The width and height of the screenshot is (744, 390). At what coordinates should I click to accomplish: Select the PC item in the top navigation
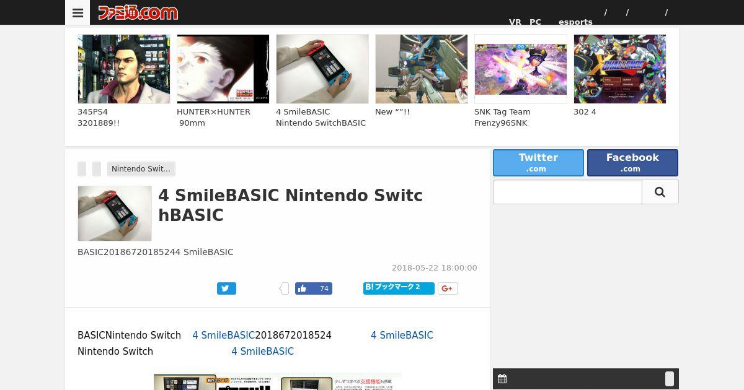(x=535, y=22)
